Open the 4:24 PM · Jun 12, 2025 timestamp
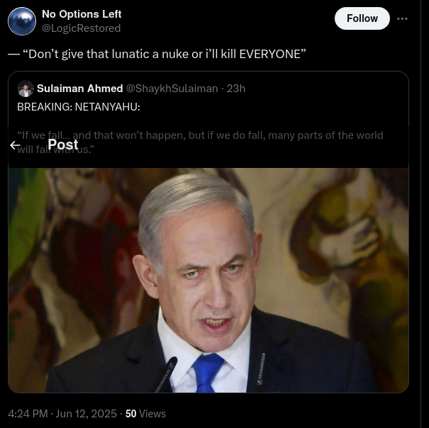 click(x=62, y=414)
